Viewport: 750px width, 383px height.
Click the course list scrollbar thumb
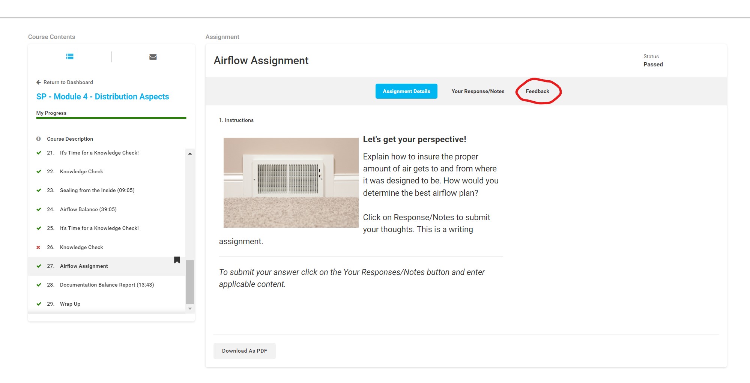tap(190, 281)
